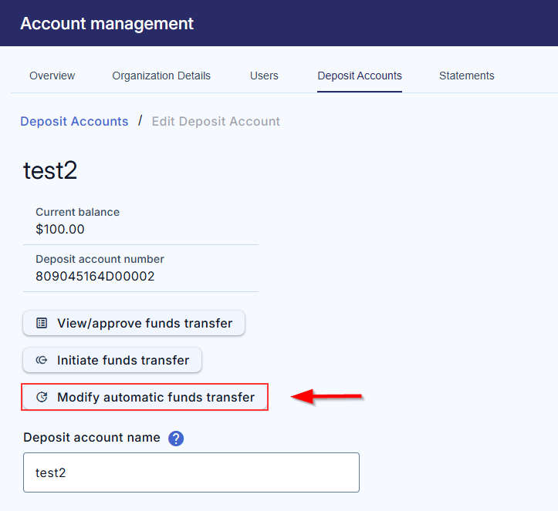Screen dimensions: 558x511
Task: Open the Statements tab
Action: [x=467, y=76]
